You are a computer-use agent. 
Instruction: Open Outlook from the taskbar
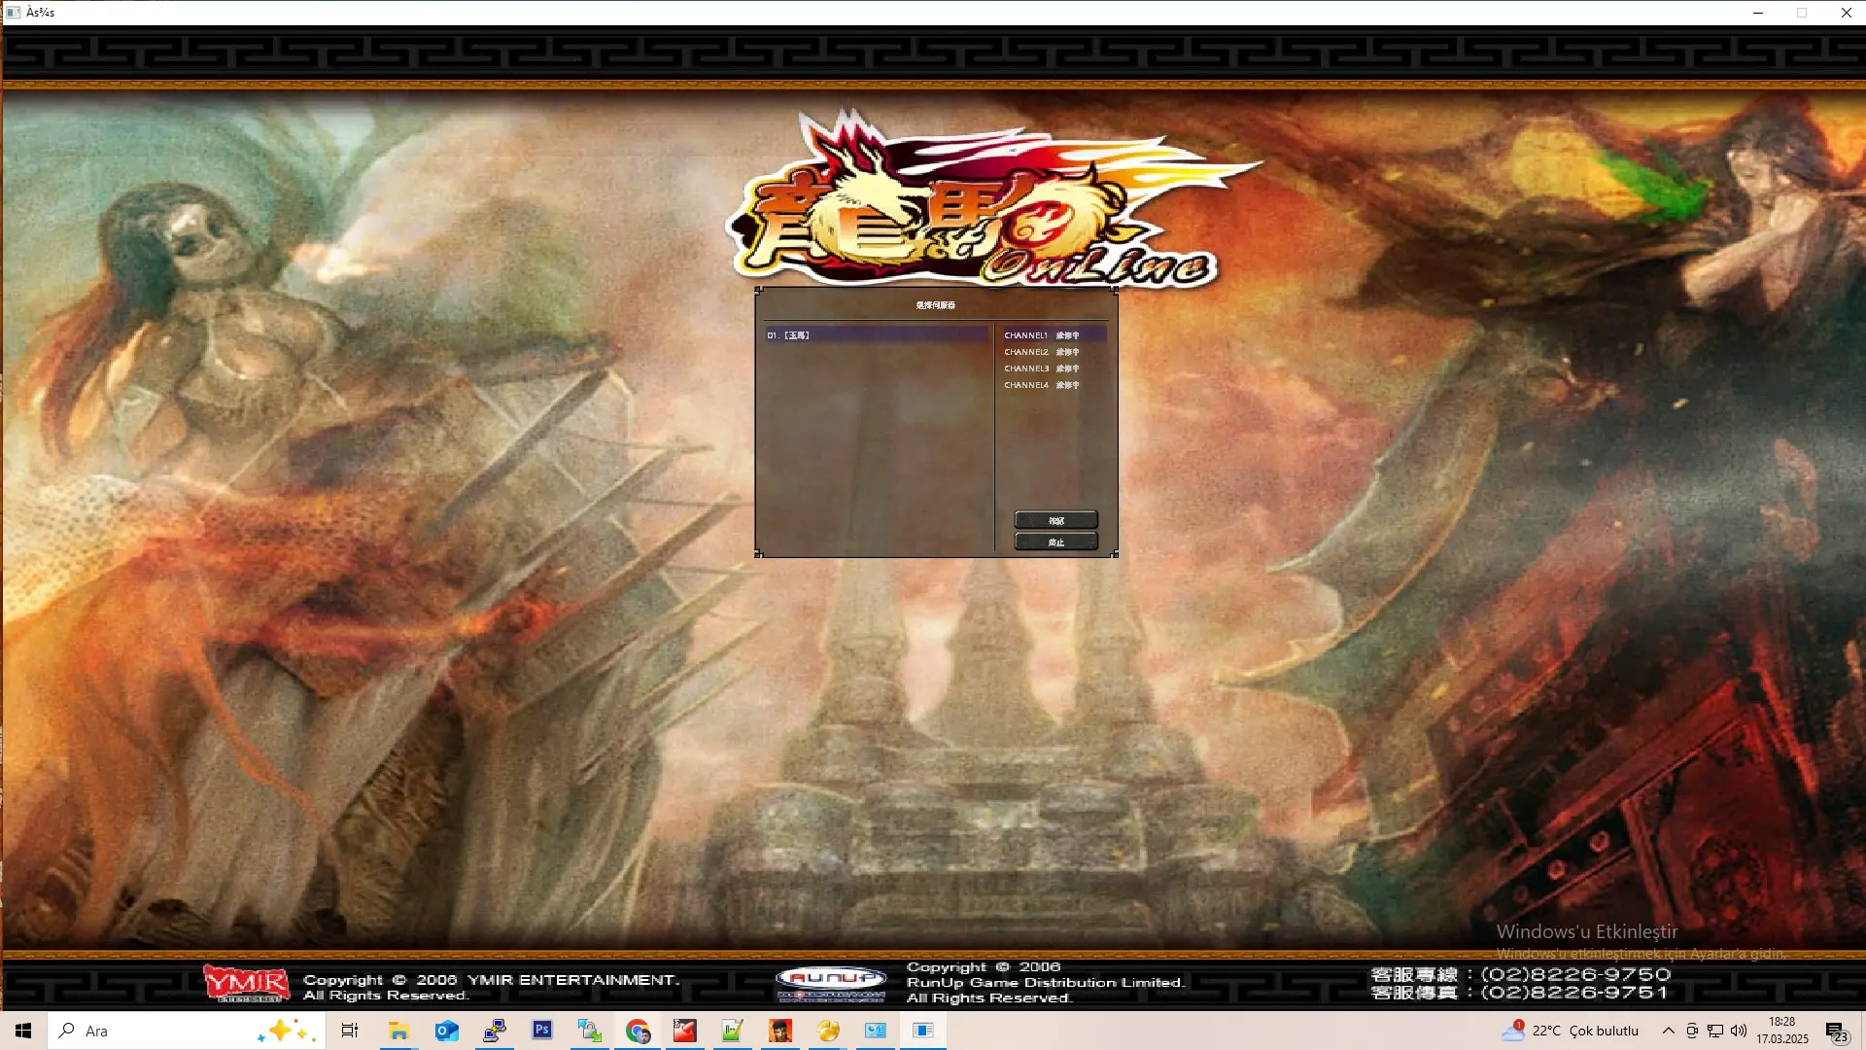446,1031
